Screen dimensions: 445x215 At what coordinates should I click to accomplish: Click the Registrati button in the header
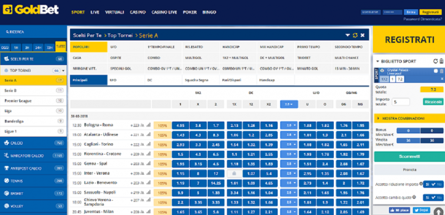pos(431,12)
